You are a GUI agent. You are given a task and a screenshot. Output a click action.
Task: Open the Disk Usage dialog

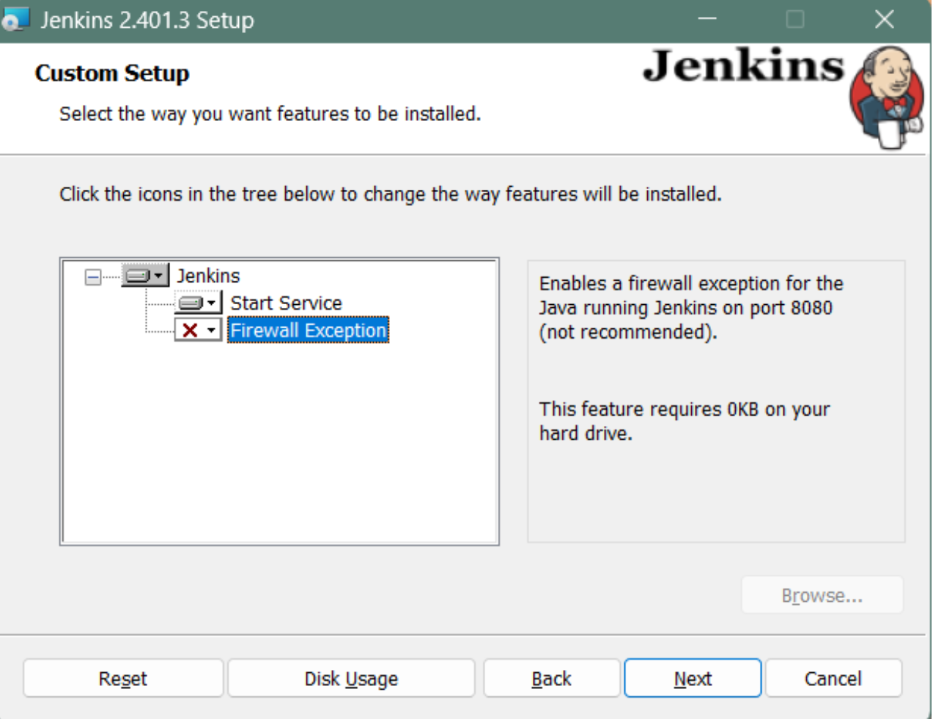pos(351,679)
